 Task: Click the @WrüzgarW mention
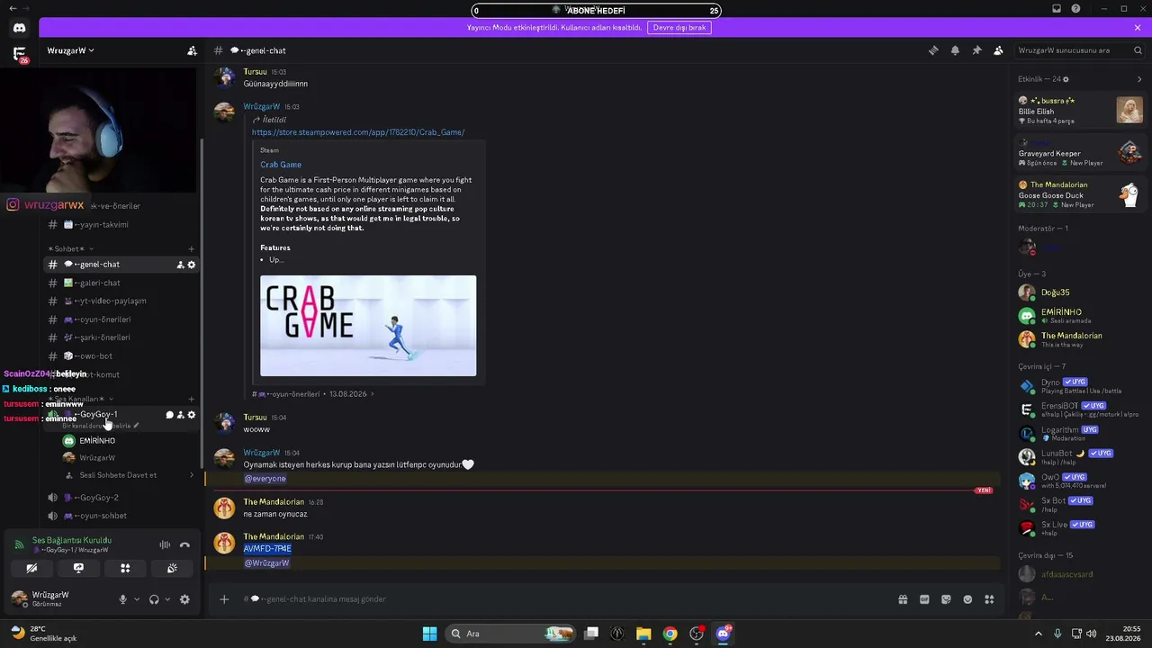266,563
